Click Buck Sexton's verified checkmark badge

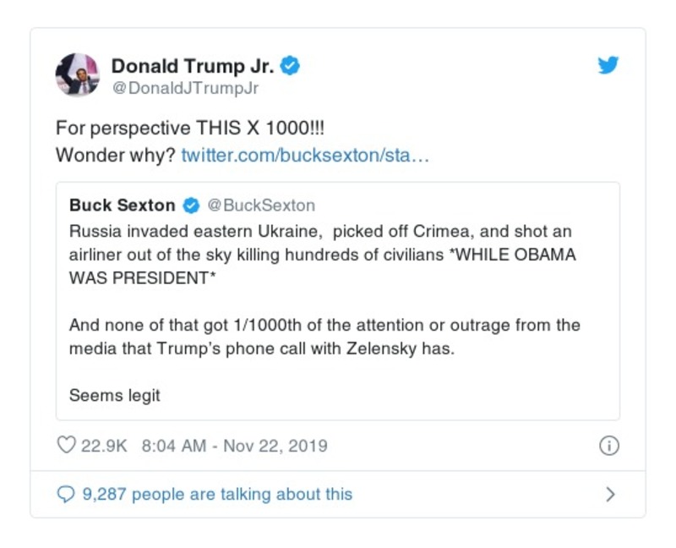click(x=191, y=205)
